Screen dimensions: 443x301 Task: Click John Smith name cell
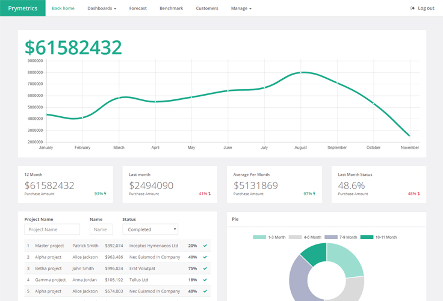pos(83,268)
